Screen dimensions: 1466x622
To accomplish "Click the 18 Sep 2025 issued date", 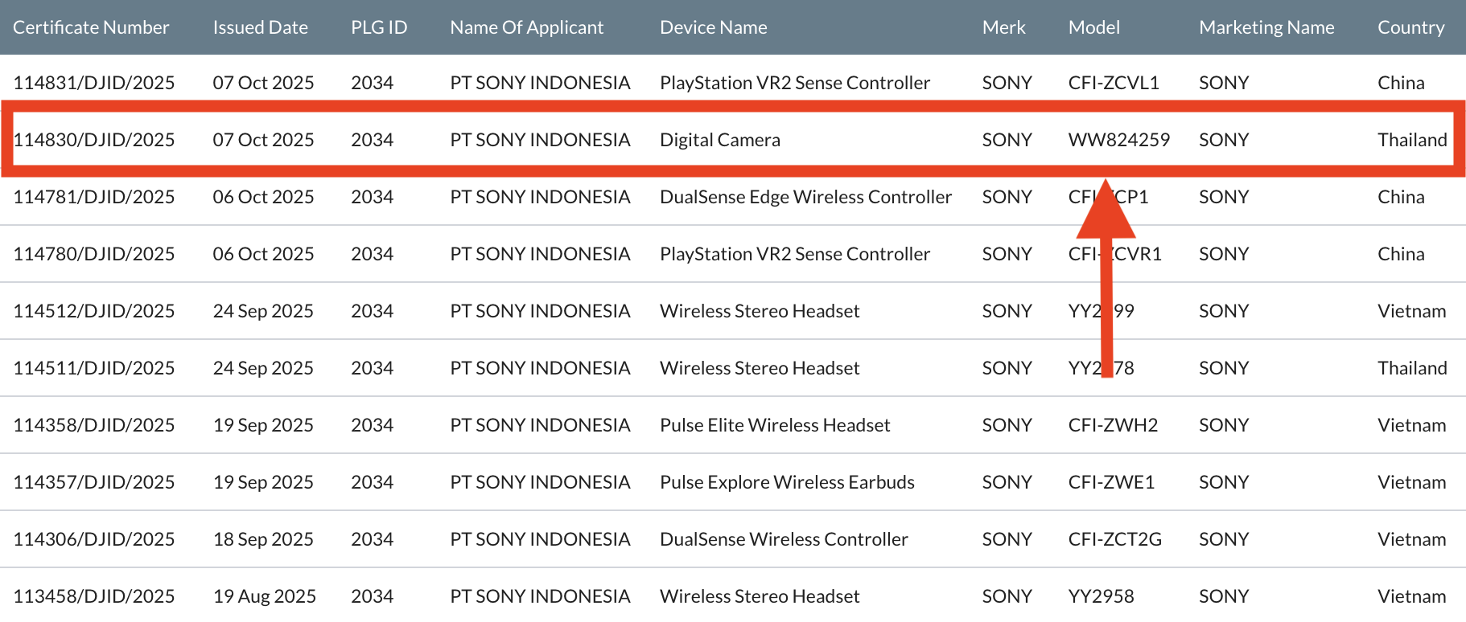I will (x=263, y=539).
